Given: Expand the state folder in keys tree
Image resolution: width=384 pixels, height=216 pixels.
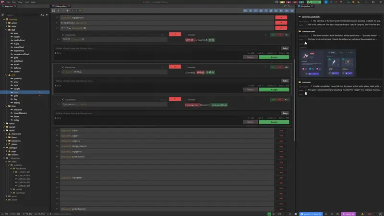Looking at the screenshot, I should click(x=6, y=26).
